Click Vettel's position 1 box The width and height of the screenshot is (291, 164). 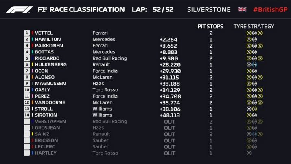tap(27, 33)
